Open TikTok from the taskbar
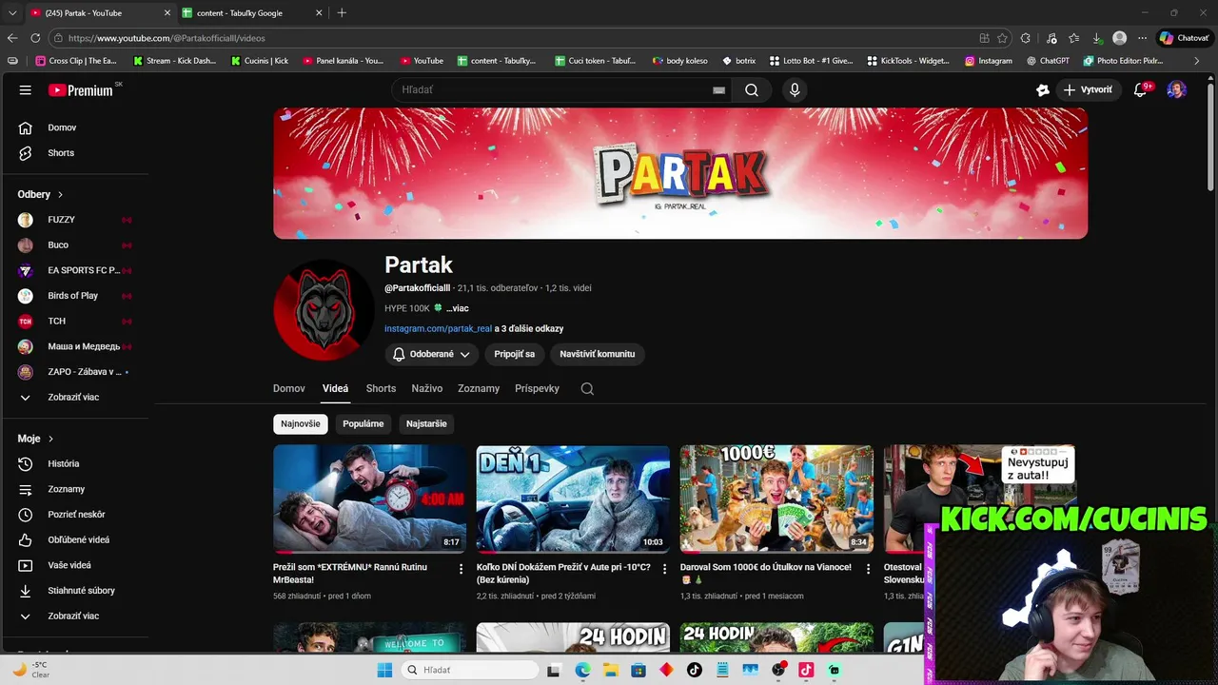 (695, 670)
